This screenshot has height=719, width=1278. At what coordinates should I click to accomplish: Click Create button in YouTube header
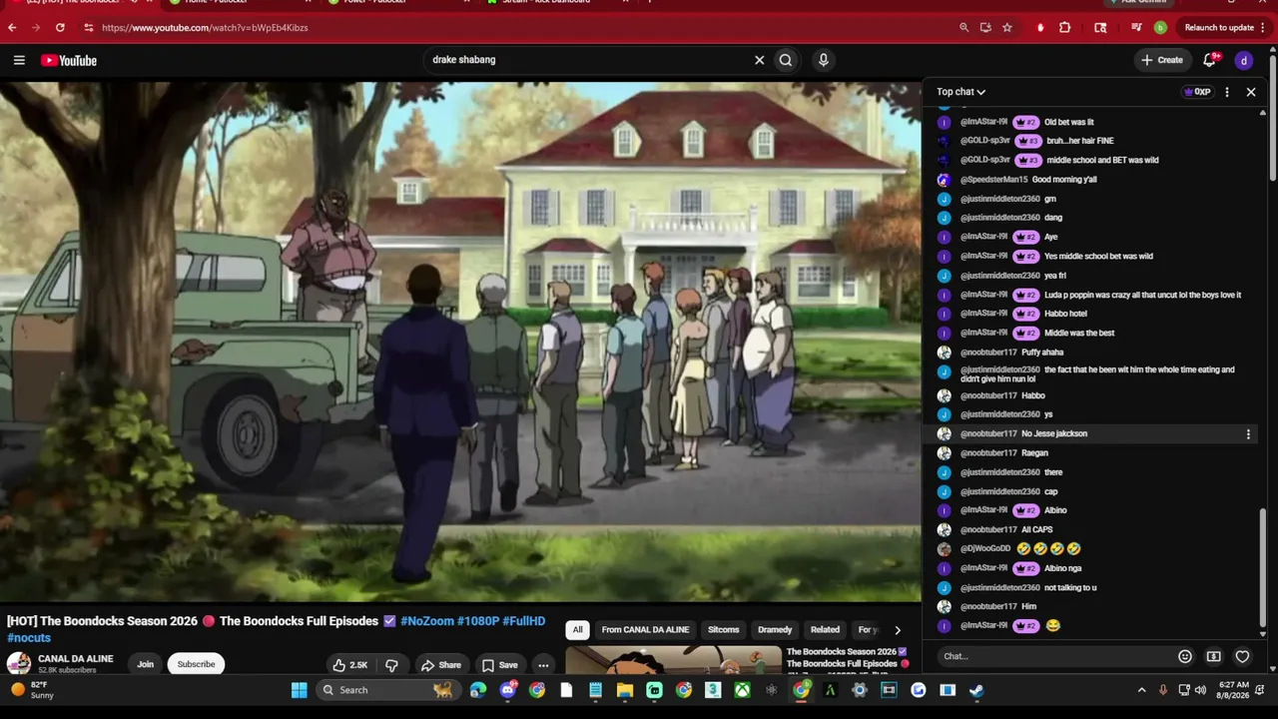pyautogui.click(x=1162, y=60)
